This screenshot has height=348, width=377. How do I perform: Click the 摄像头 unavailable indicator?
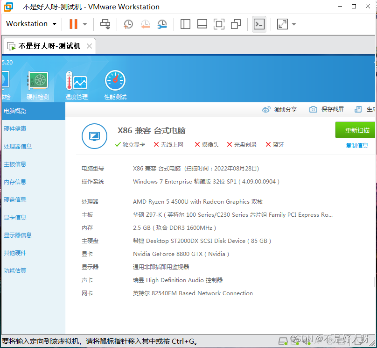(x=207, y=144)
